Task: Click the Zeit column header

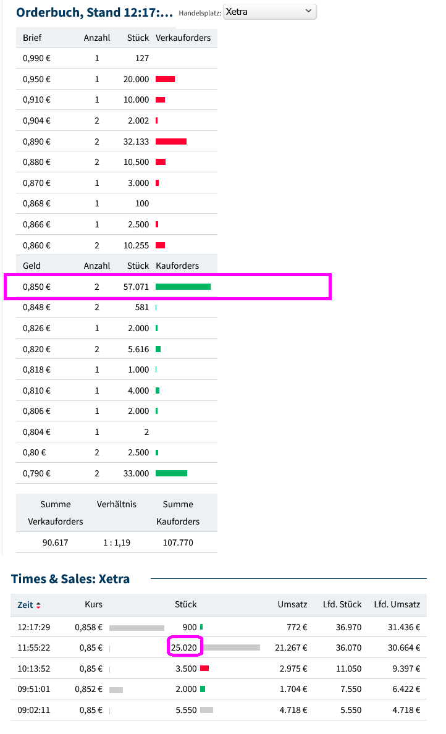Action: tap(25, 605)
